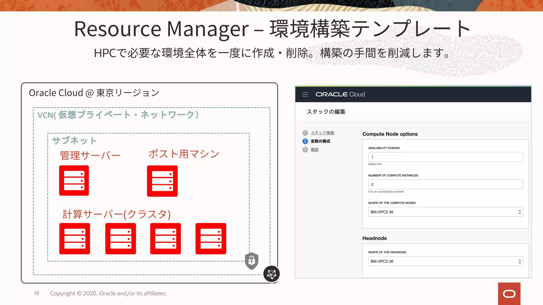543x305 pixels.
Task: Go to 確認 step link
Action: click(315, 150)
